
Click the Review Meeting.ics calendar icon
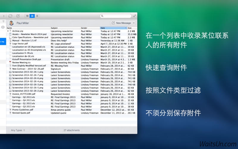pyautogui.click(x=10, y=63)
